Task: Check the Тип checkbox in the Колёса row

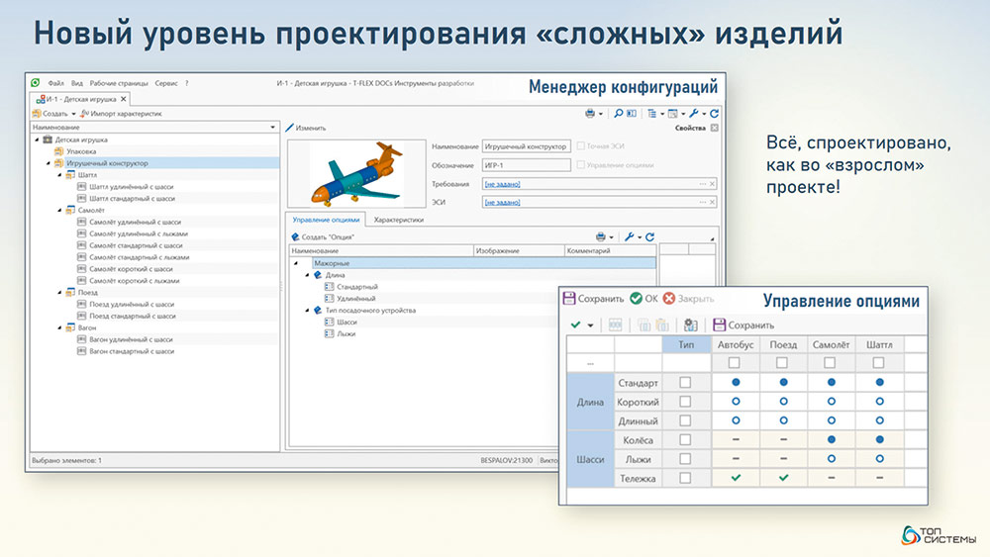Action: (x=685, y=439)
